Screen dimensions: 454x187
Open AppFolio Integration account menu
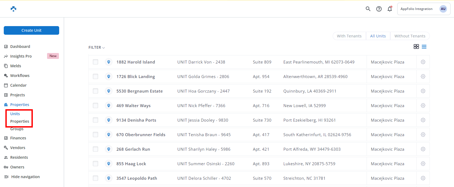pyautogui.click(x=424, y=9)
